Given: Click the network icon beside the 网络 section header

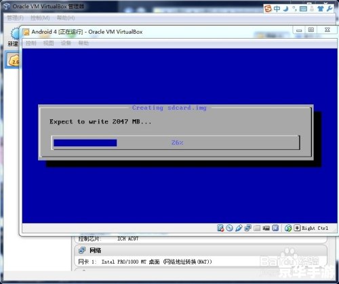Looking at the screenshot, I should [82, 250].
